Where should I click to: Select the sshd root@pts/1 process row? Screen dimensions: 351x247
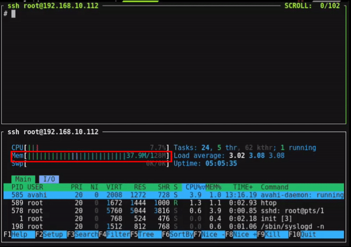tap(175, 211)
